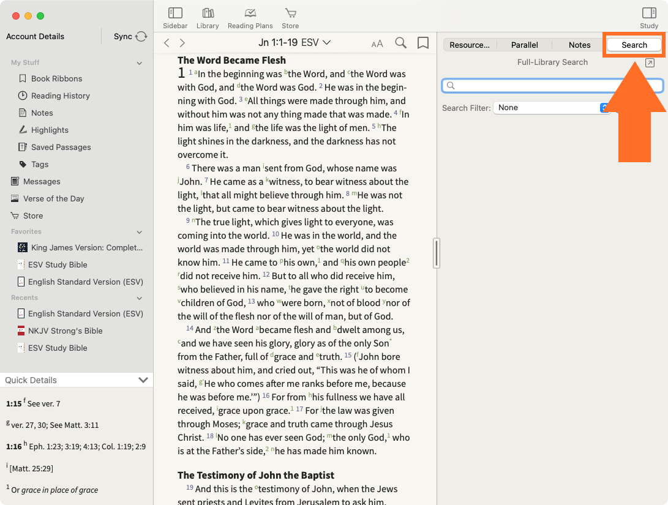
Task: Click verse number 14
Action: (x=190, y=328)
